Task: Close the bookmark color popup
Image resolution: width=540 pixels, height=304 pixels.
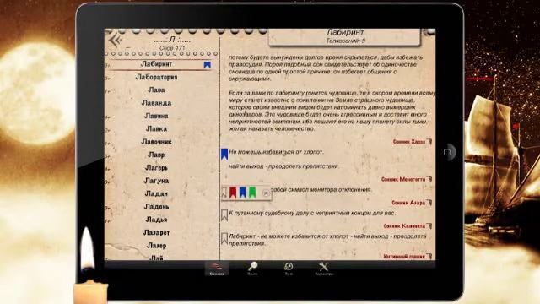Action: pyautogui.click(x=266, y=193)
